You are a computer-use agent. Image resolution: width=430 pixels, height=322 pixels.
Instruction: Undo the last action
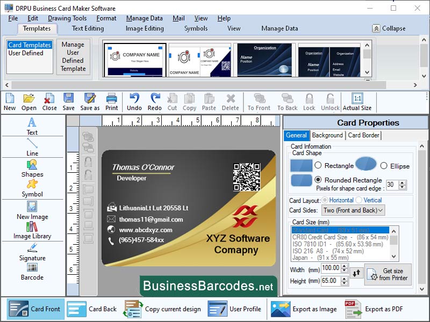click(134, 101)
